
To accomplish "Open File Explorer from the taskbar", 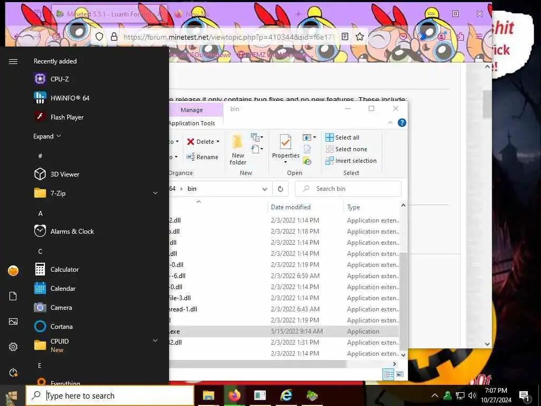I will point(208,395).
